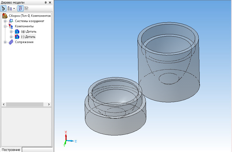Select the (-) Деталь component
This screenshot has width=232, height=152.
tap(28, 37)
